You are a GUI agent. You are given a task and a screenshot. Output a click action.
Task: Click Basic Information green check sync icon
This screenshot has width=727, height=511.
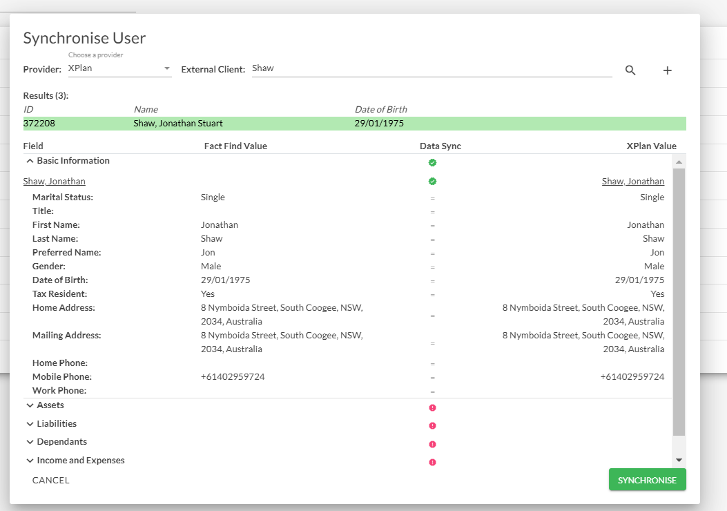(432, 162)
